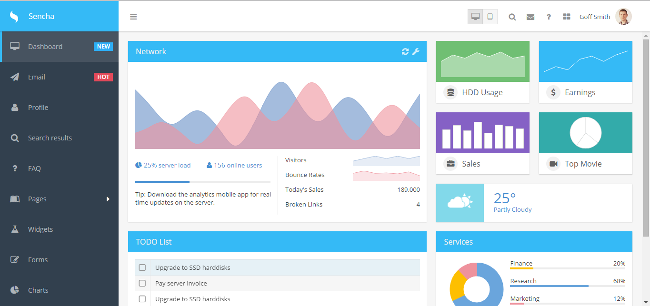Select the Pay server invoice row text

tap(181, 283)
